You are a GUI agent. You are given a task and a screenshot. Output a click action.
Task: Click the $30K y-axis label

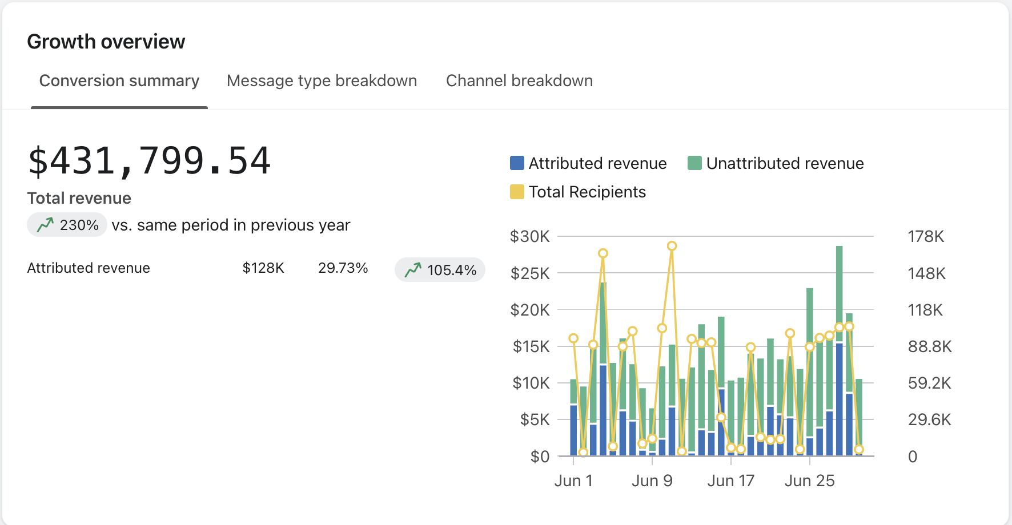pos(530,236)
